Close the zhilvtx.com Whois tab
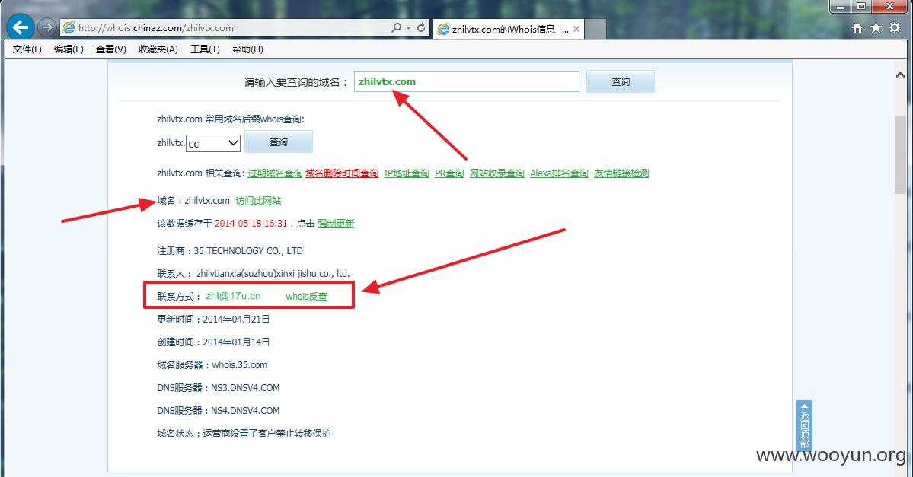The image size is (913, 477). coord(576,28)
